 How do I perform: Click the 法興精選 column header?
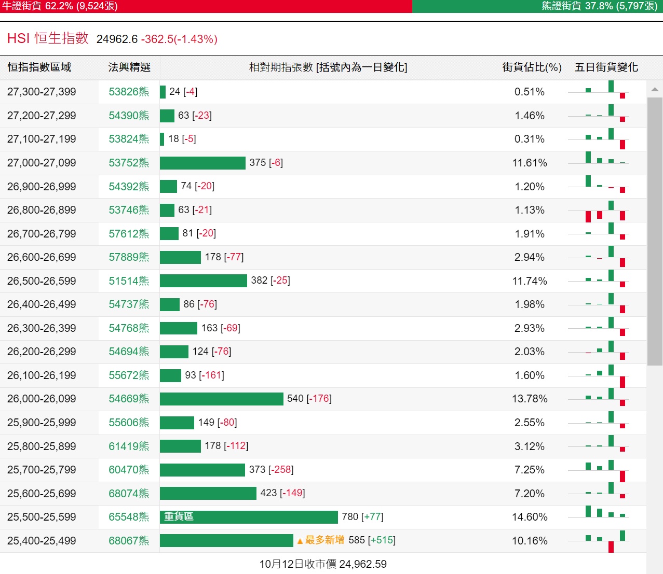(x=129, y=67)
